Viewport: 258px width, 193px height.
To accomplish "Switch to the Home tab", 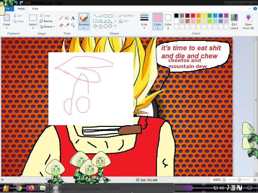I will pyautogui.click(x=21, y=9).
